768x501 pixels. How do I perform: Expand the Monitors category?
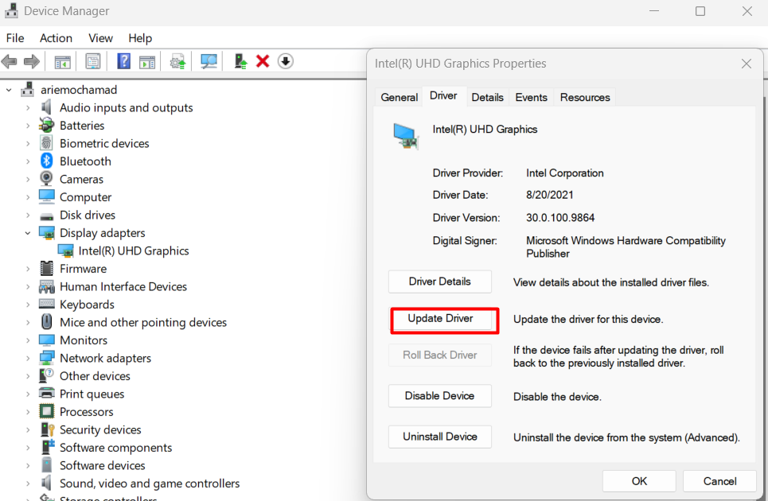(28, 340)
